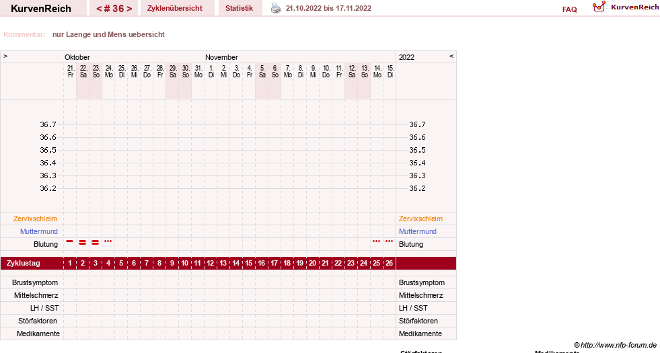Click the '<' arrow beside 2022
This screenshot has width=660, height=353.
click(x=451, y=56)
